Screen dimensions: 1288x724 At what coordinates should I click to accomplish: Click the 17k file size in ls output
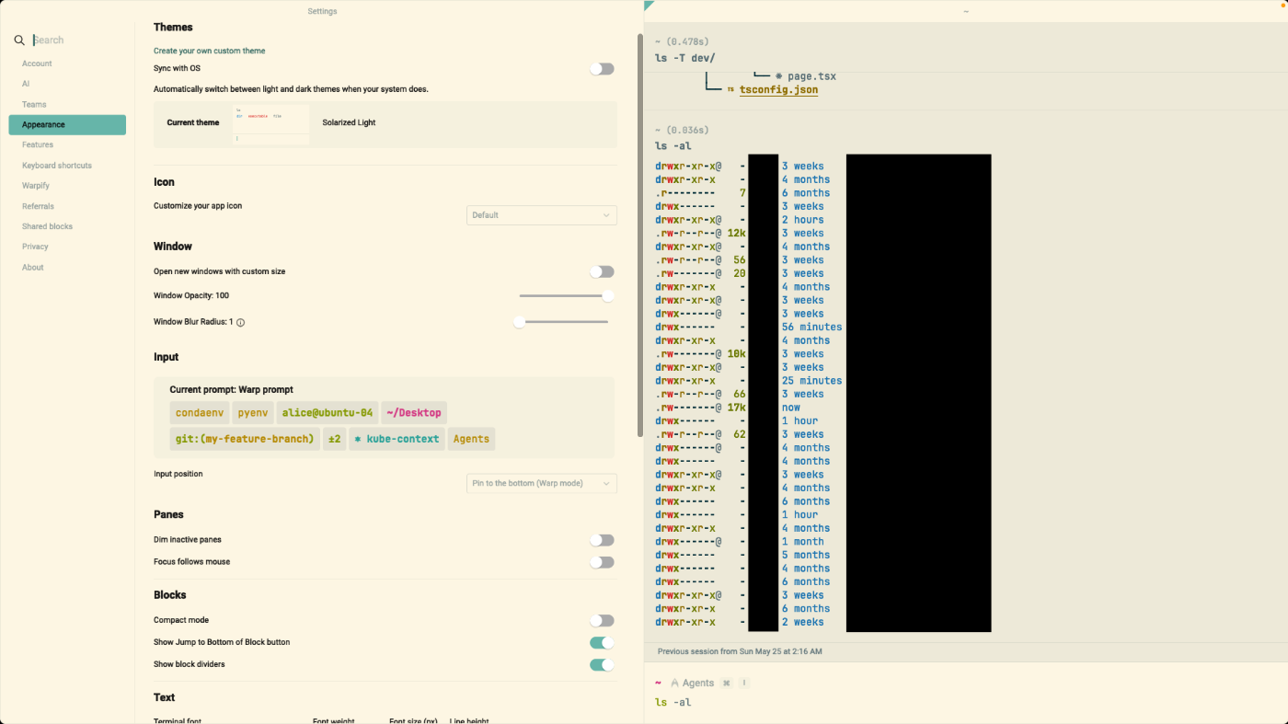[736, 408]
